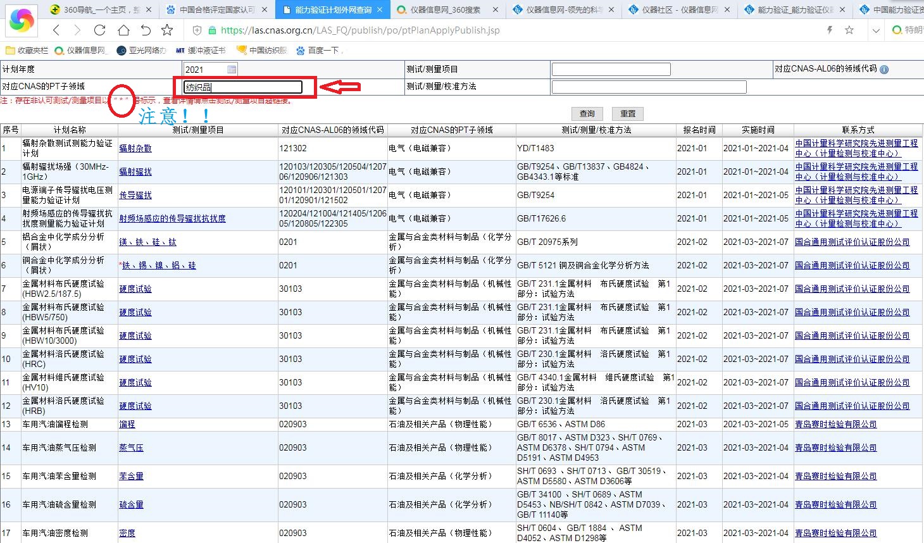Click the info icon after CNAS-AL06 领域代码
The width and height of the screenshot is (924, 543).
pos(884,70)
